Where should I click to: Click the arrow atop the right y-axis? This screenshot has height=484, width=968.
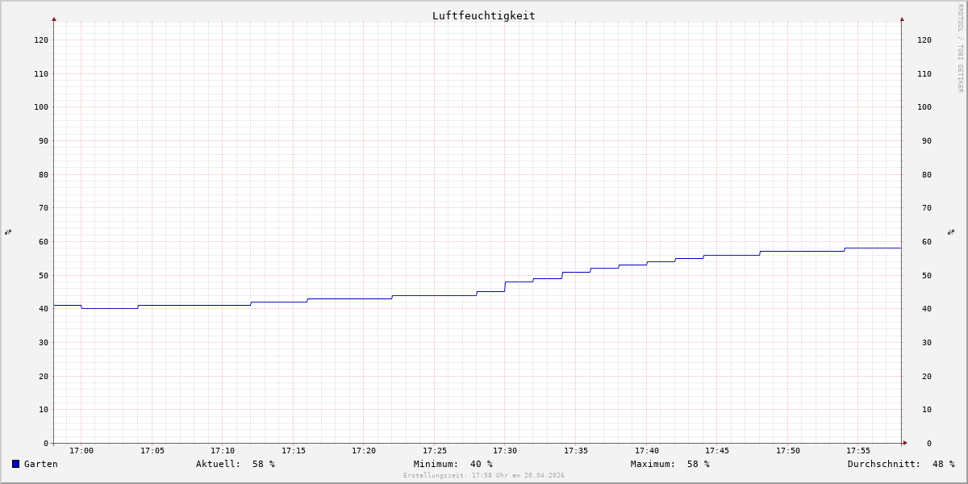902,19
